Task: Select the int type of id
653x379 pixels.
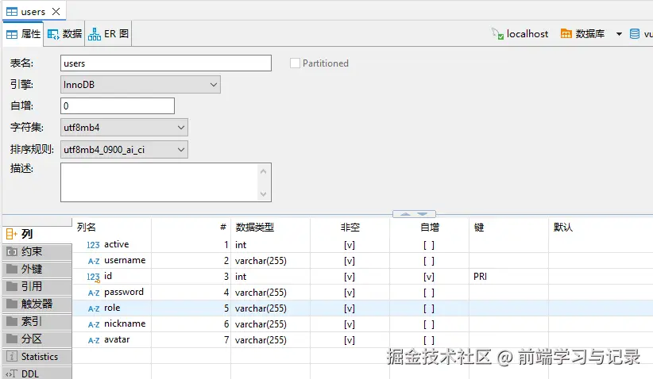Action: pos(241,277)
